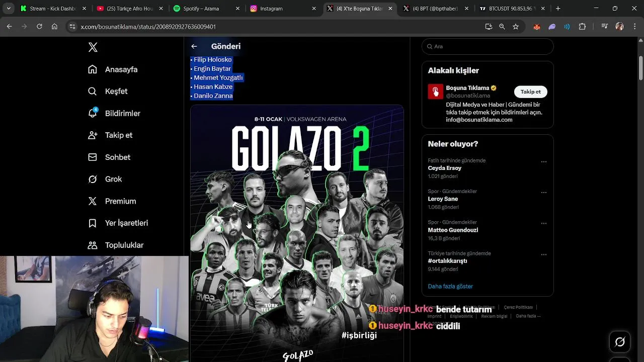The image size is (644, 362).
Task: Close the Instagram tab
Action: [314, 9]
